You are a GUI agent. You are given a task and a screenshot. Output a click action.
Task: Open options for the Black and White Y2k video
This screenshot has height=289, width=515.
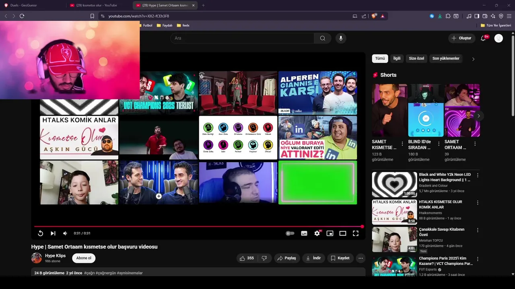478,175
